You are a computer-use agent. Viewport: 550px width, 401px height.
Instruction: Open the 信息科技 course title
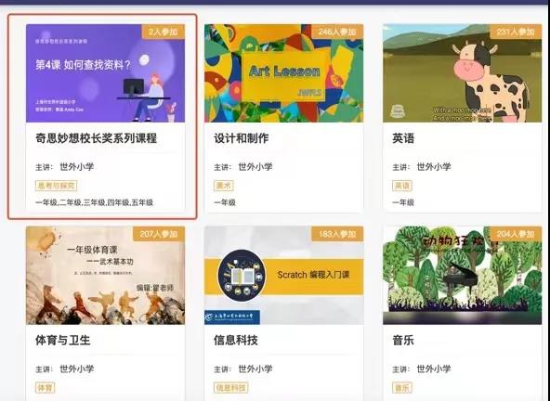tap(236, 340)
